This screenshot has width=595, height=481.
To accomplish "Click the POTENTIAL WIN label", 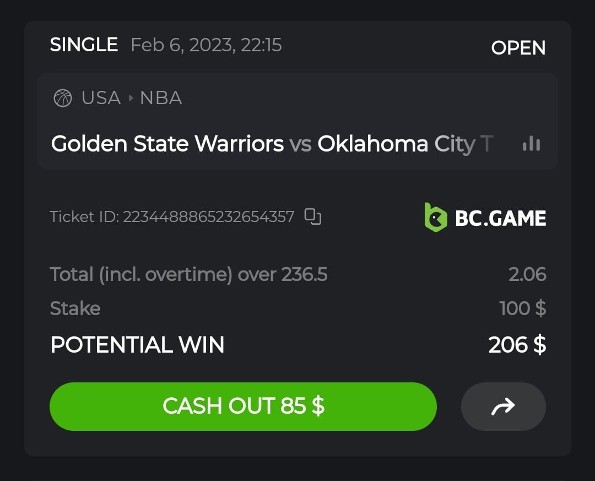I will [x=137, y=345].
